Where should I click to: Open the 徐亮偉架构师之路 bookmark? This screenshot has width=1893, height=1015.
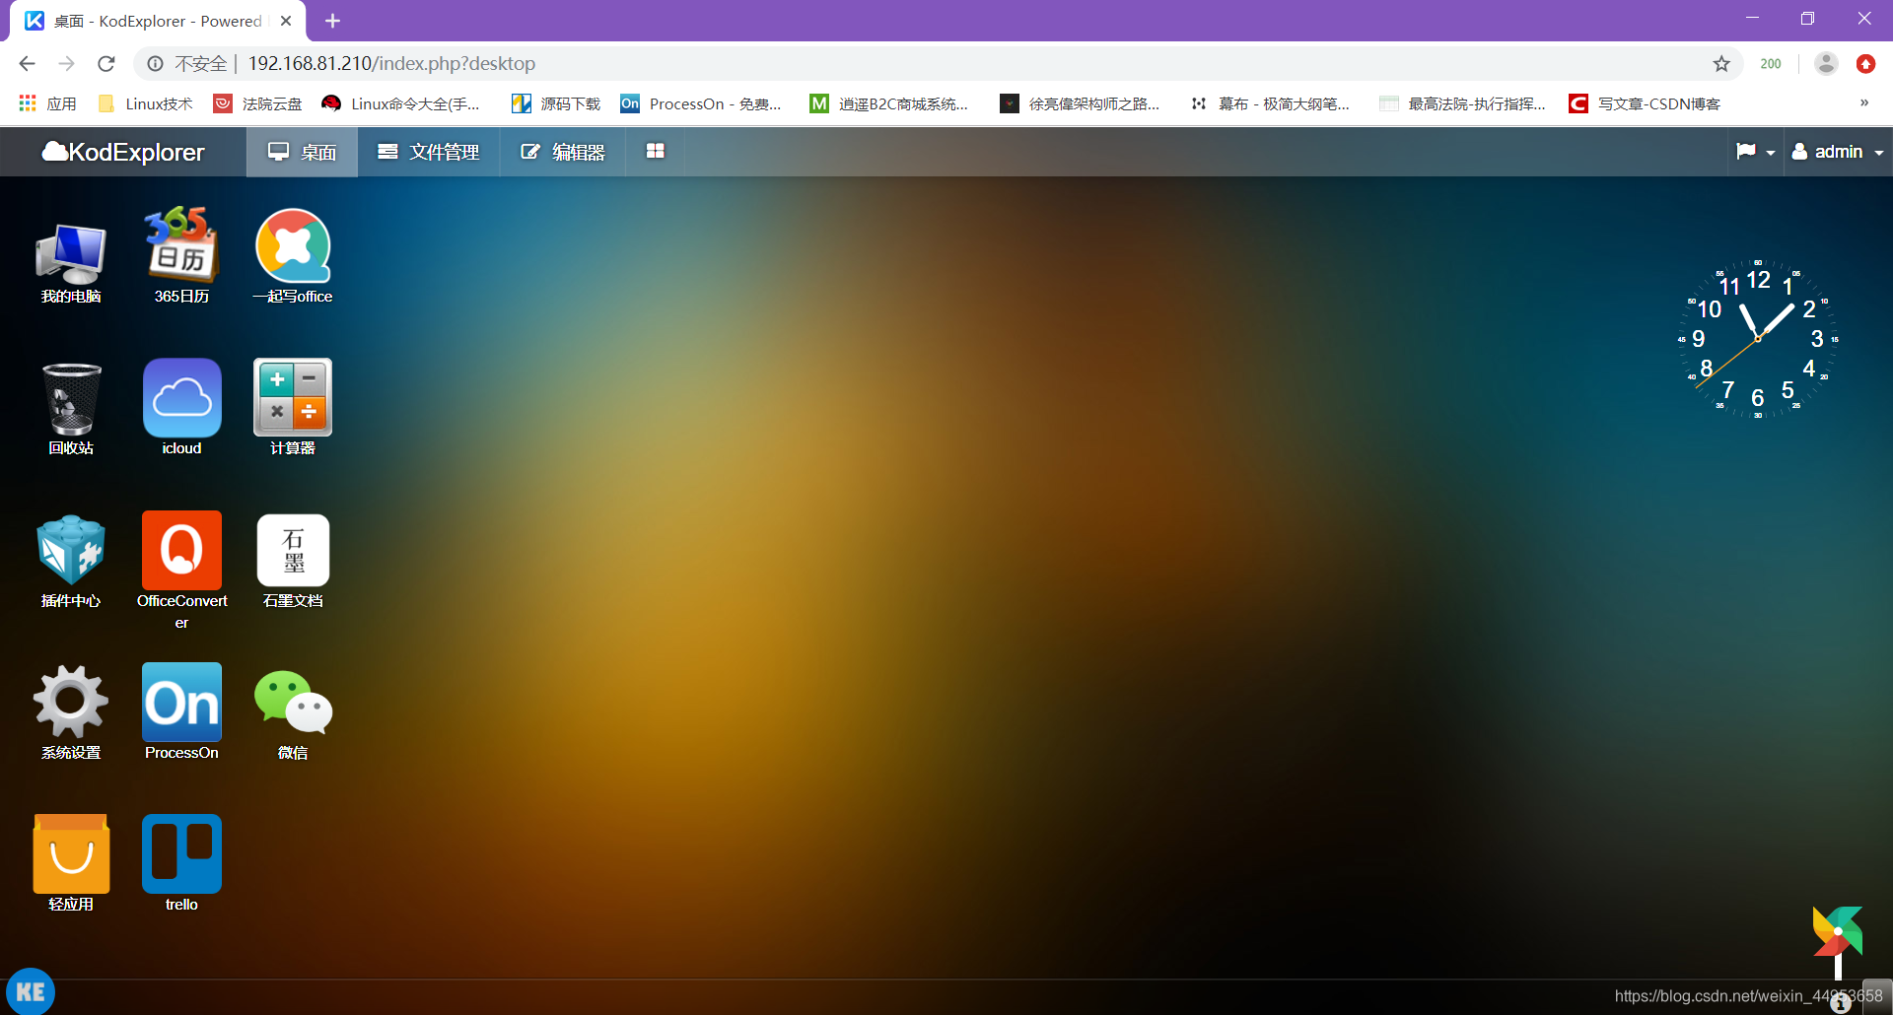click(1080, 103)
